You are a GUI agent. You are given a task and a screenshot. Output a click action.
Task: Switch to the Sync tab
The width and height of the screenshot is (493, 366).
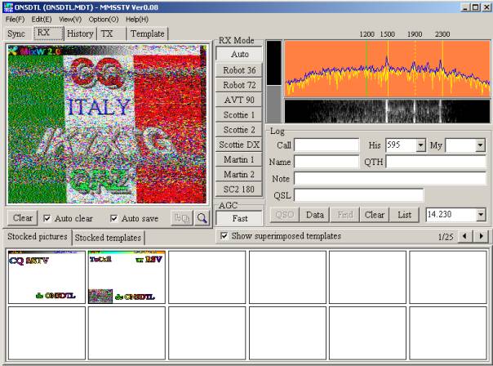pos(16,33)
